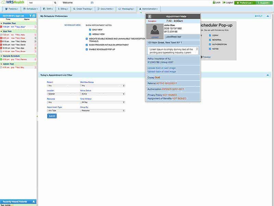This screenshot has width=274, height=206.
Task: Open the filter icon in the Appt List header
Action: (30, 16)
